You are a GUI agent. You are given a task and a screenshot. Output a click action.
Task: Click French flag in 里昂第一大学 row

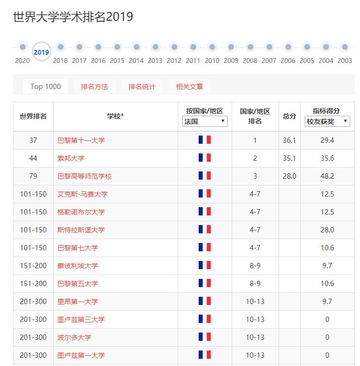pos(204,301)
